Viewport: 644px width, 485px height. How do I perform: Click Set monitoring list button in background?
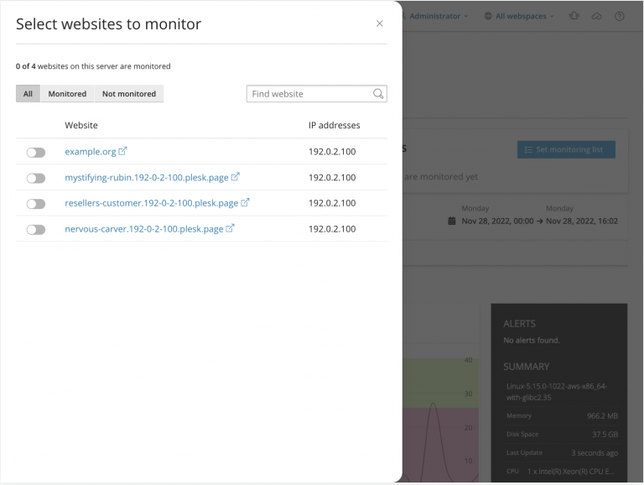click(566, 149)
